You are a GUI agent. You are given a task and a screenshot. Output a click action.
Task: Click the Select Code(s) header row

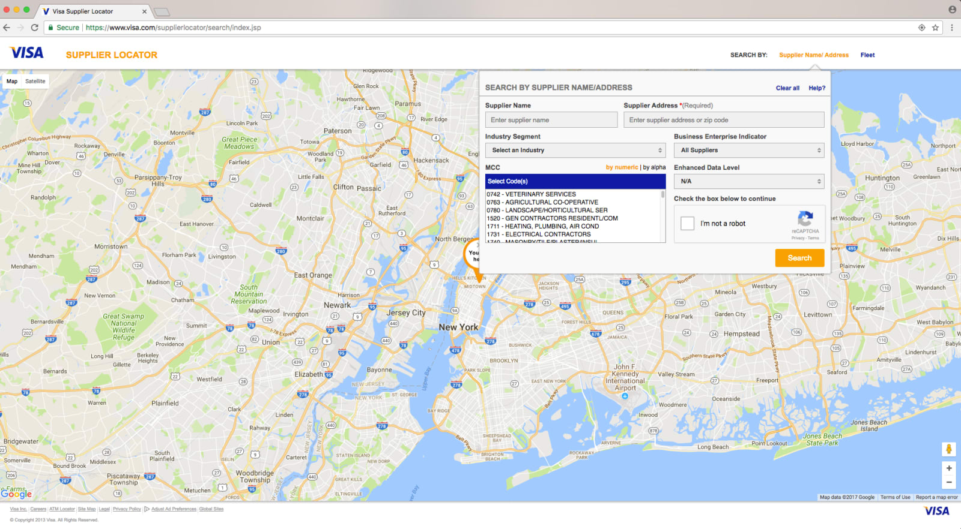point(575,181)
